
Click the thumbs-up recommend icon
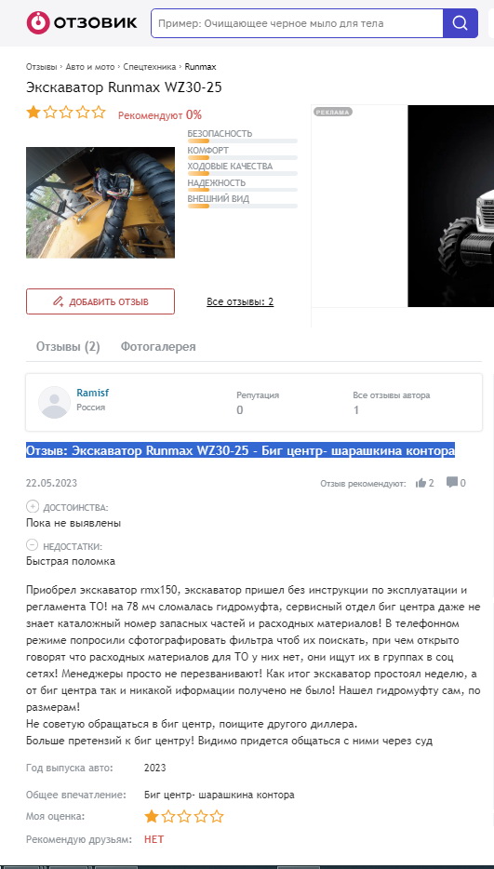(x=421, y=483)
